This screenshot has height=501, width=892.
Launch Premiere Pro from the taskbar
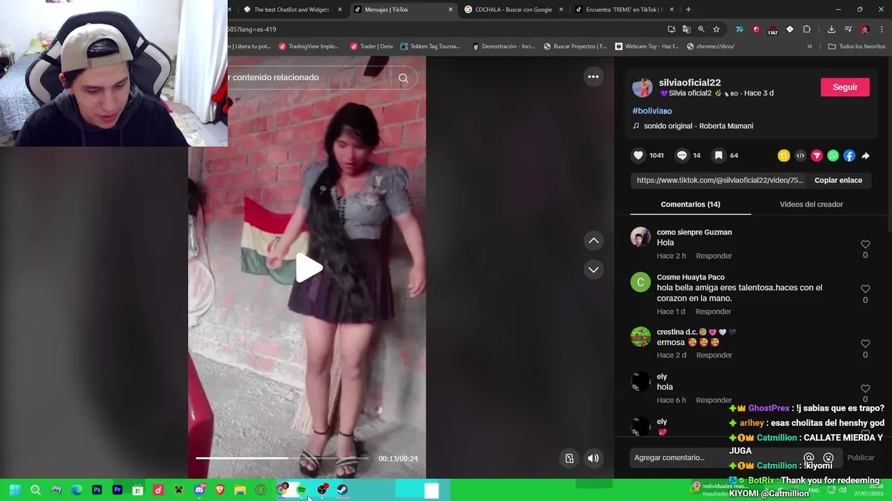(x=117, y=490)
